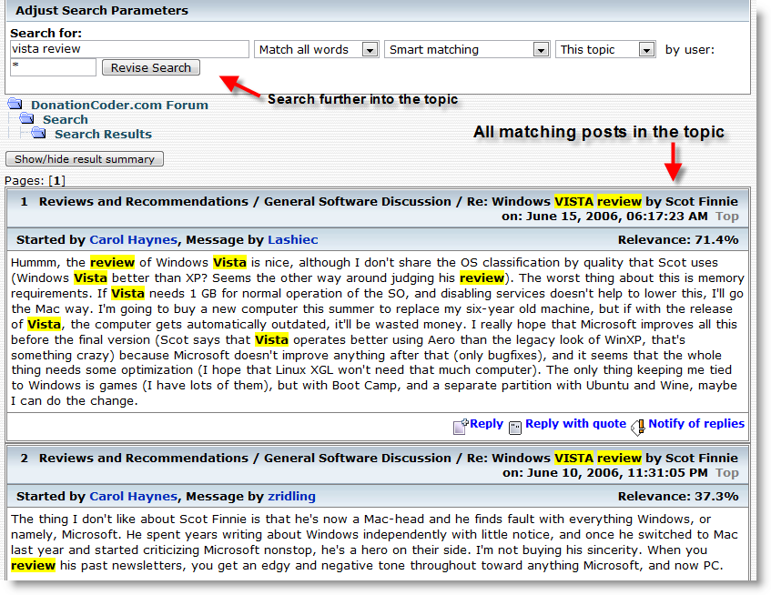
Task: Open the Smart matching dropdown
Action: 467,50
